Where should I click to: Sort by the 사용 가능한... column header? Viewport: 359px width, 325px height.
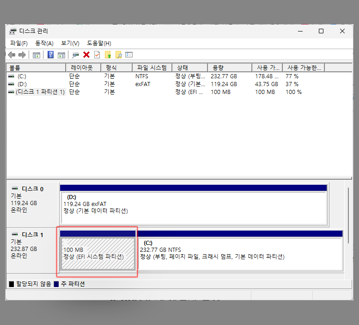pos(304,68)
